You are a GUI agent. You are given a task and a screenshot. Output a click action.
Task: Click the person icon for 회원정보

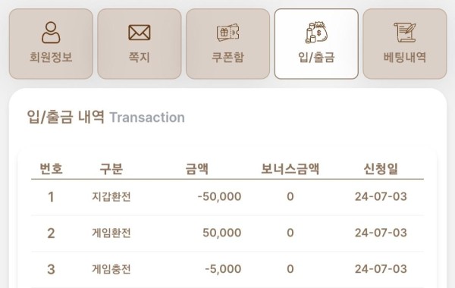click(51, 33)
